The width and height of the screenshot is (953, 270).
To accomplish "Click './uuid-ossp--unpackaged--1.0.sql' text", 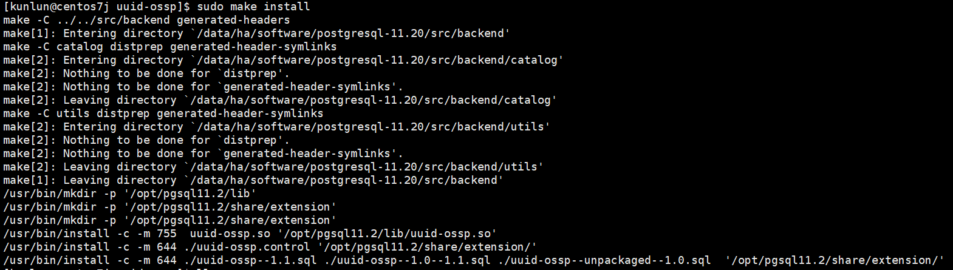I will [x=604, y=260].
